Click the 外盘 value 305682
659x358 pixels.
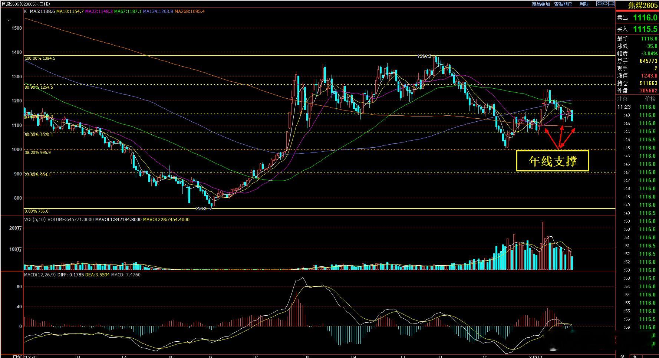coord(649,91)
